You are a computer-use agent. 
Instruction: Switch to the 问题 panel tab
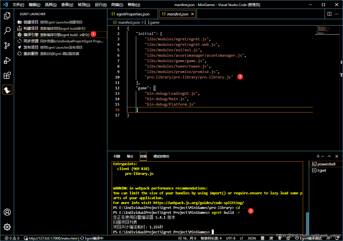117,156
